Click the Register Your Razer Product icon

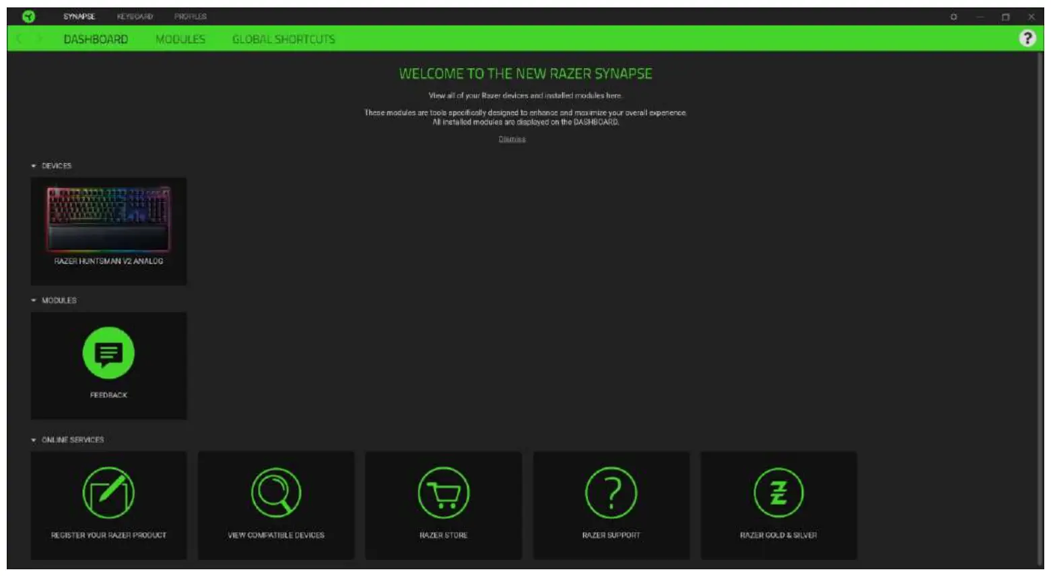pyautogui.click(x=108, y=495)
